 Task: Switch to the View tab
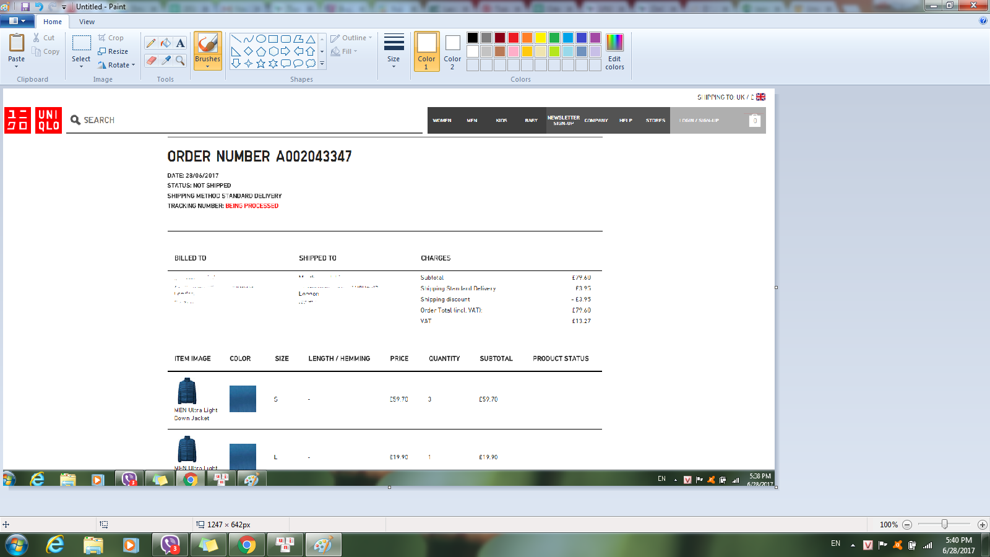point(87,22)
